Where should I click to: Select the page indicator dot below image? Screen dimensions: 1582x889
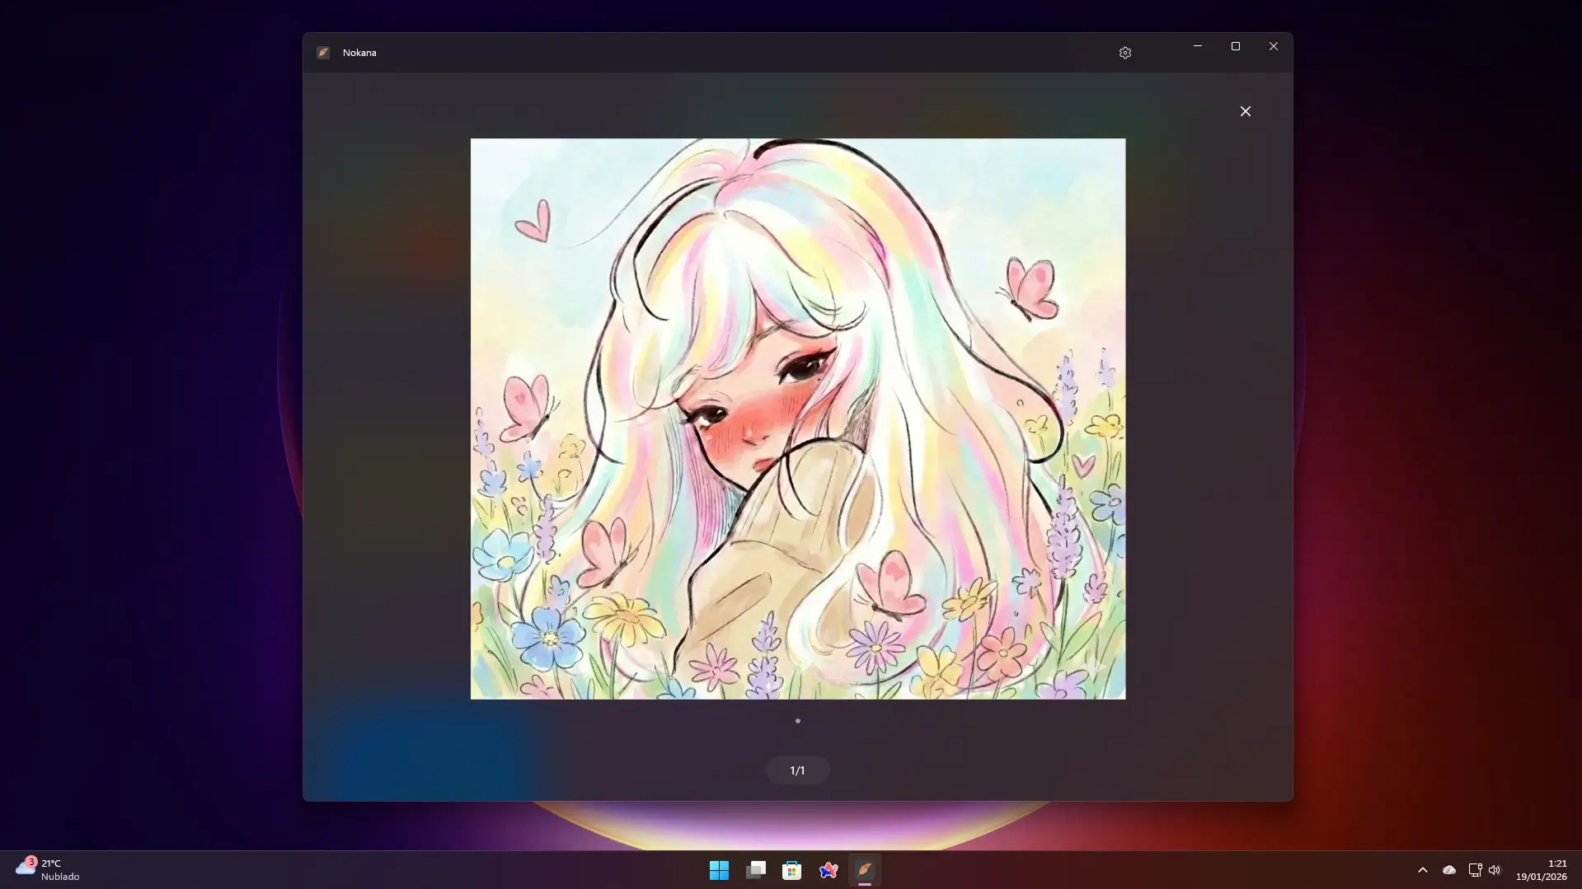(797, 721)
